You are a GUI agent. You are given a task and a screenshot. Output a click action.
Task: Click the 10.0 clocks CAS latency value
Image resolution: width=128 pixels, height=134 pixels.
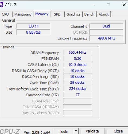tap(77, 65)
